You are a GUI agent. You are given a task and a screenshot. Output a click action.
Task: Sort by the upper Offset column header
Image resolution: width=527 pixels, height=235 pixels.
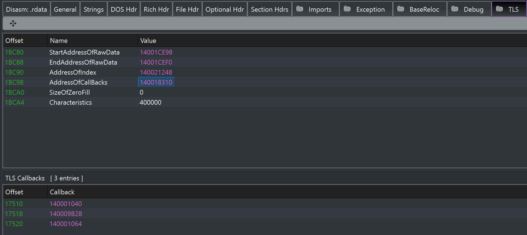point(25,41)
